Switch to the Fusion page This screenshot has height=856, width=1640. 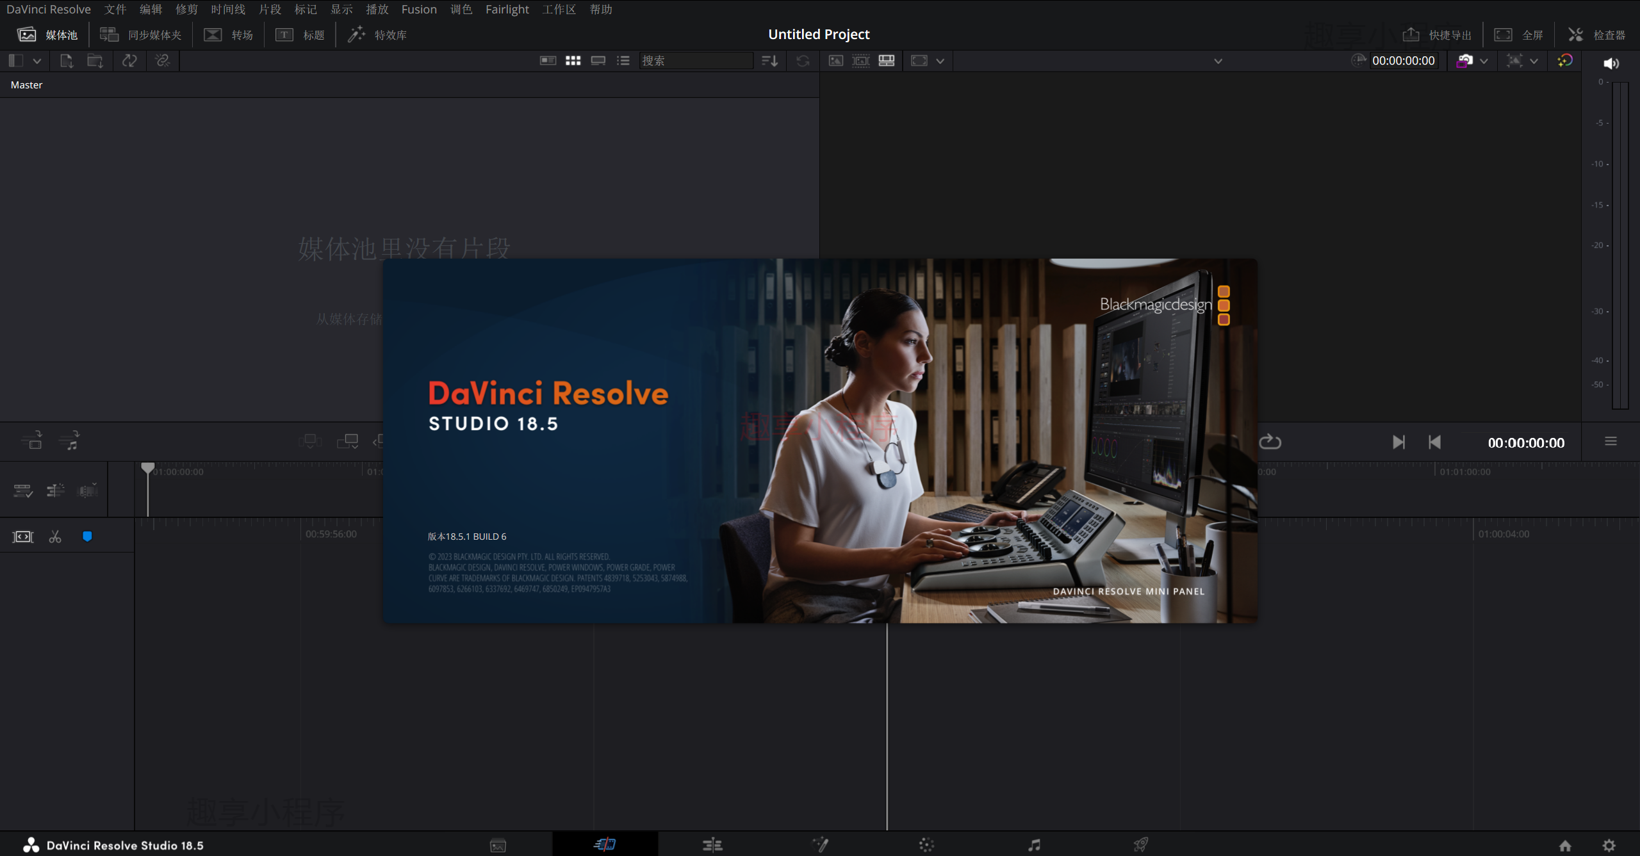pos(820,845)
